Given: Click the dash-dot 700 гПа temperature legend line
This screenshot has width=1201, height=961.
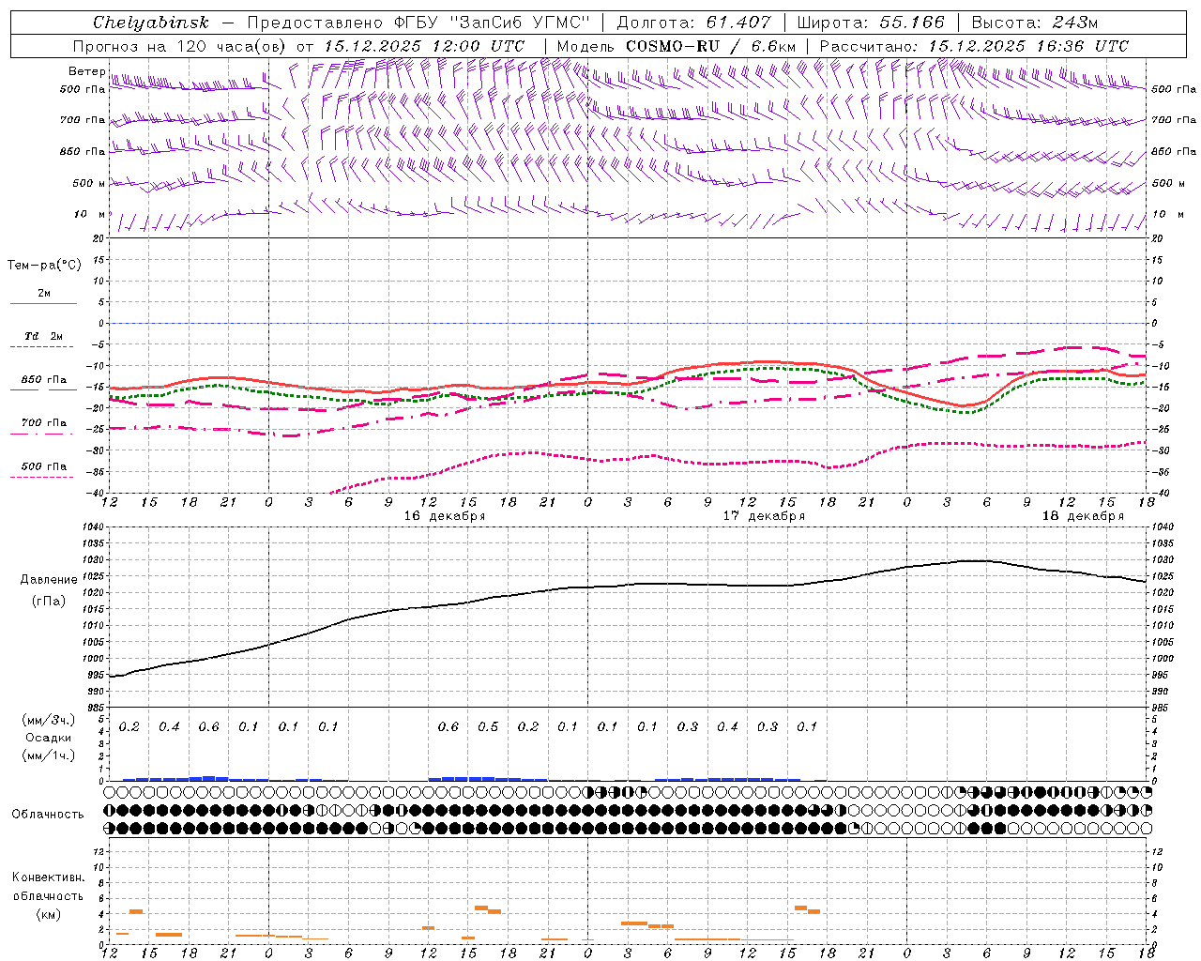Looking at the screenshot, I should (41, 434).
